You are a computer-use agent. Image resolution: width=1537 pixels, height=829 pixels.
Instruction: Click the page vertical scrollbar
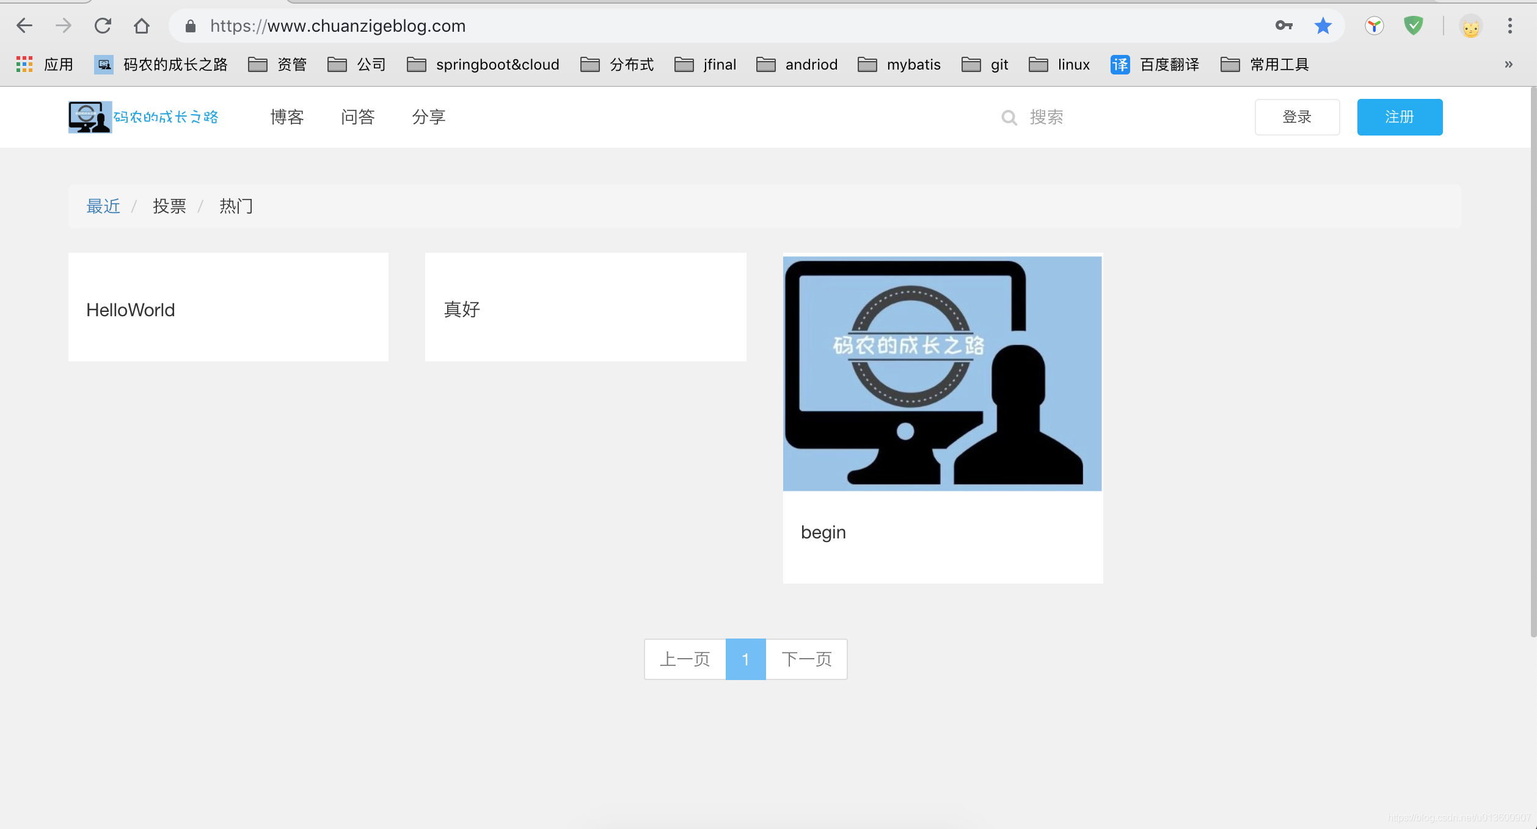tap(1533, 363)
